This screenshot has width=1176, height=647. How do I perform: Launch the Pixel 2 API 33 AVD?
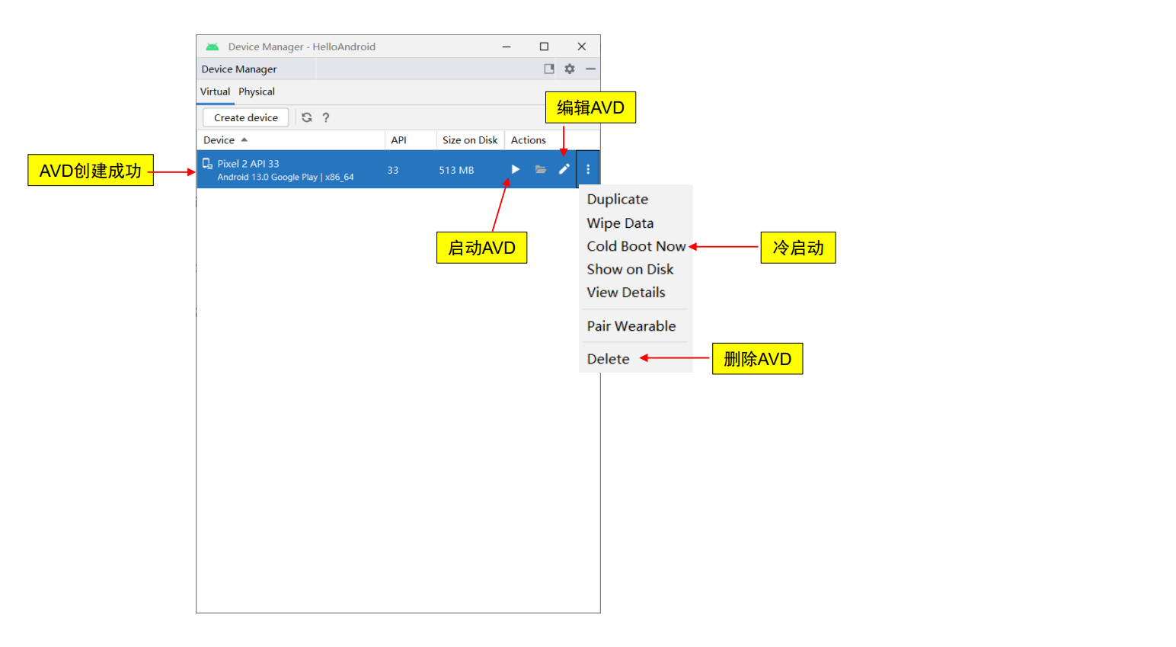[516, 169]
